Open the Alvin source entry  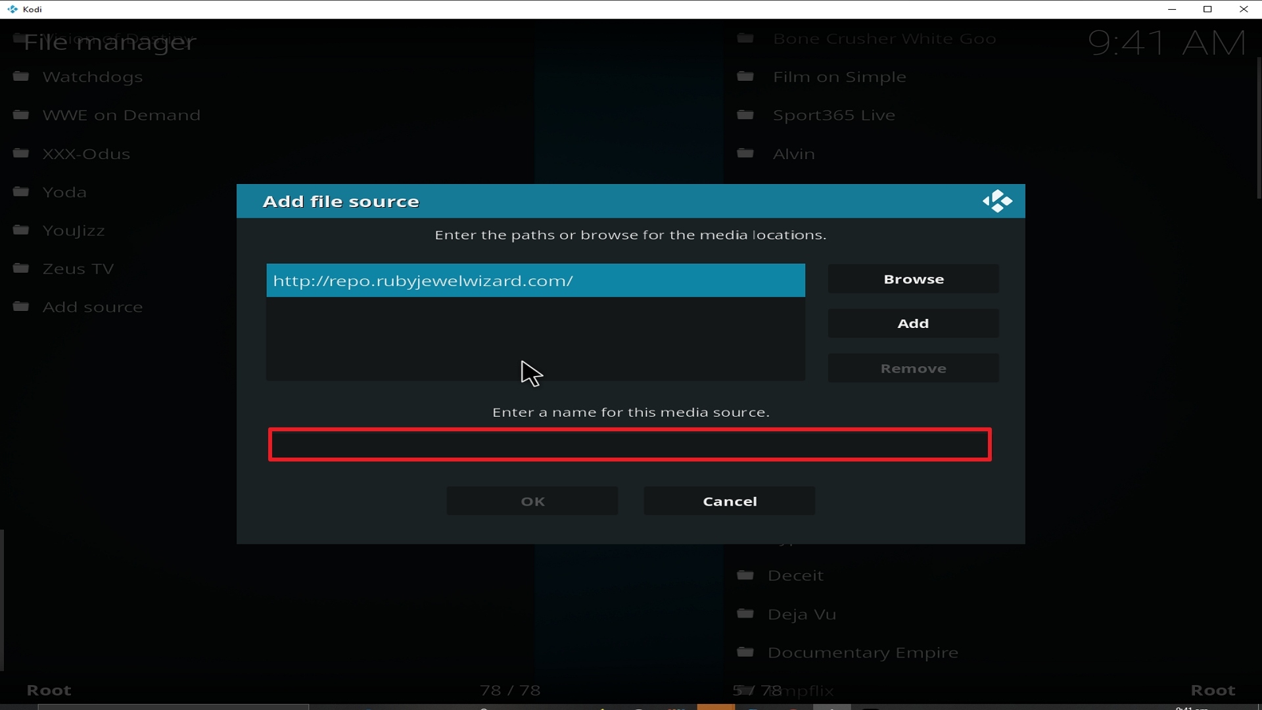(793, 154)
